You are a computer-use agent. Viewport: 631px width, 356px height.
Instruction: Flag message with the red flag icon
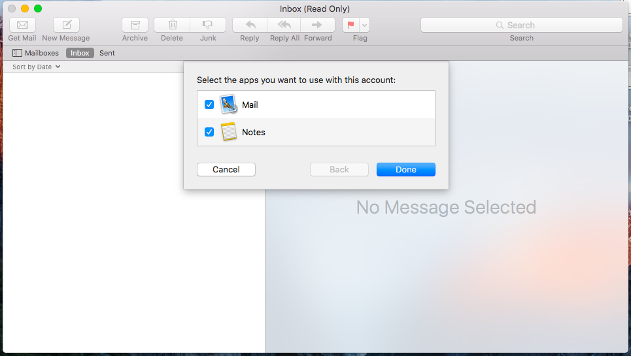click(350, 25)
